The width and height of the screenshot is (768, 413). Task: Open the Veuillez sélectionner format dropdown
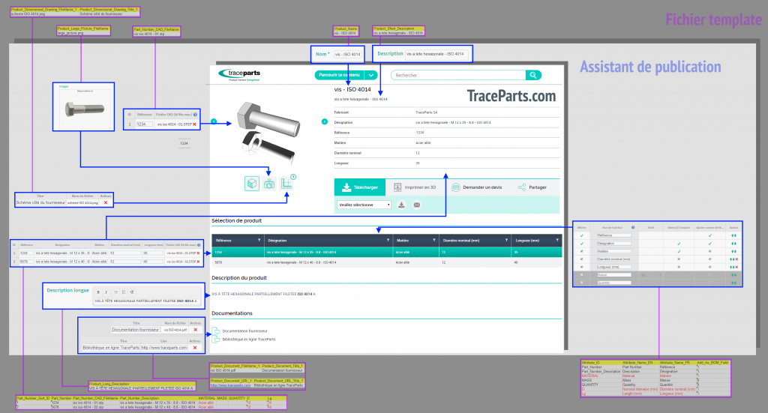click(x=364, y=205)
